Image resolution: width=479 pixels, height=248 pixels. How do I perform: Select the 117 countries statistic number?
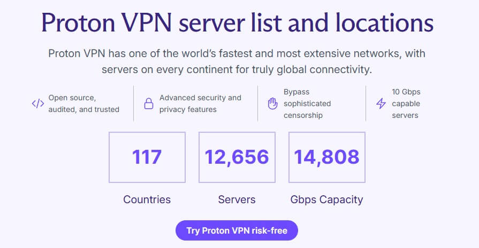click(x=147, y=157)
